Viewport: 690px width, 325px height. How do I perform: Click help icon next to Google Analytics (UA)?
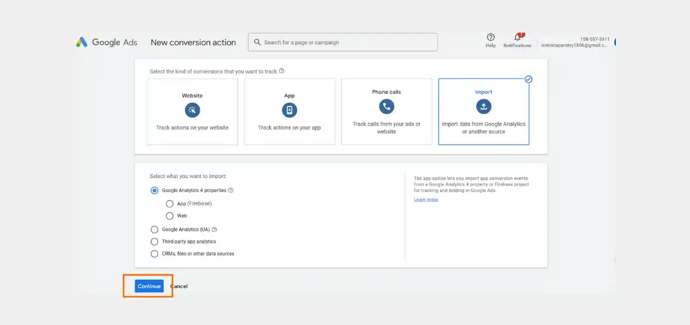(x=214, y=230)
